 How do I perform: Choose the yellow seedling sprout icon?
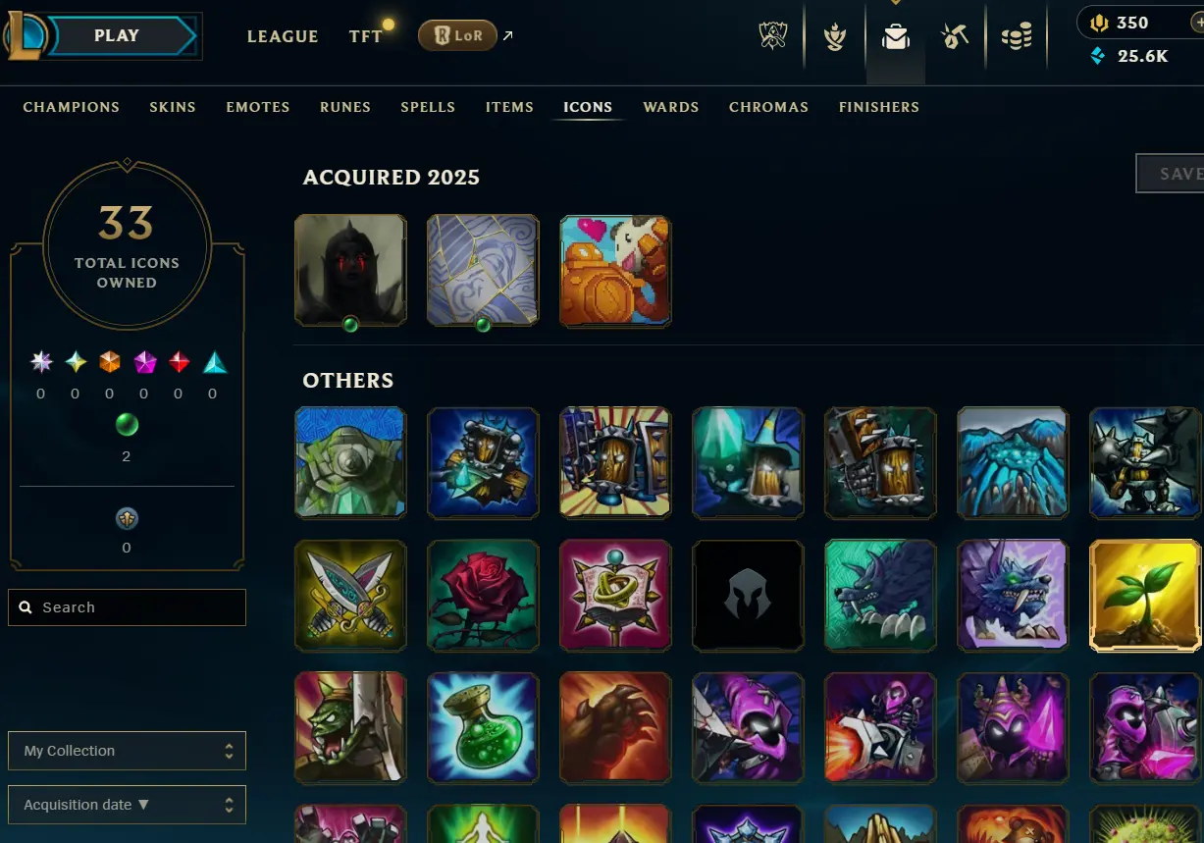pos(1146,596)
